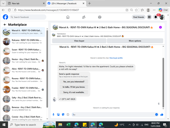Open the emoji picker in composer
170x128 pixels.
pos(156,115)
